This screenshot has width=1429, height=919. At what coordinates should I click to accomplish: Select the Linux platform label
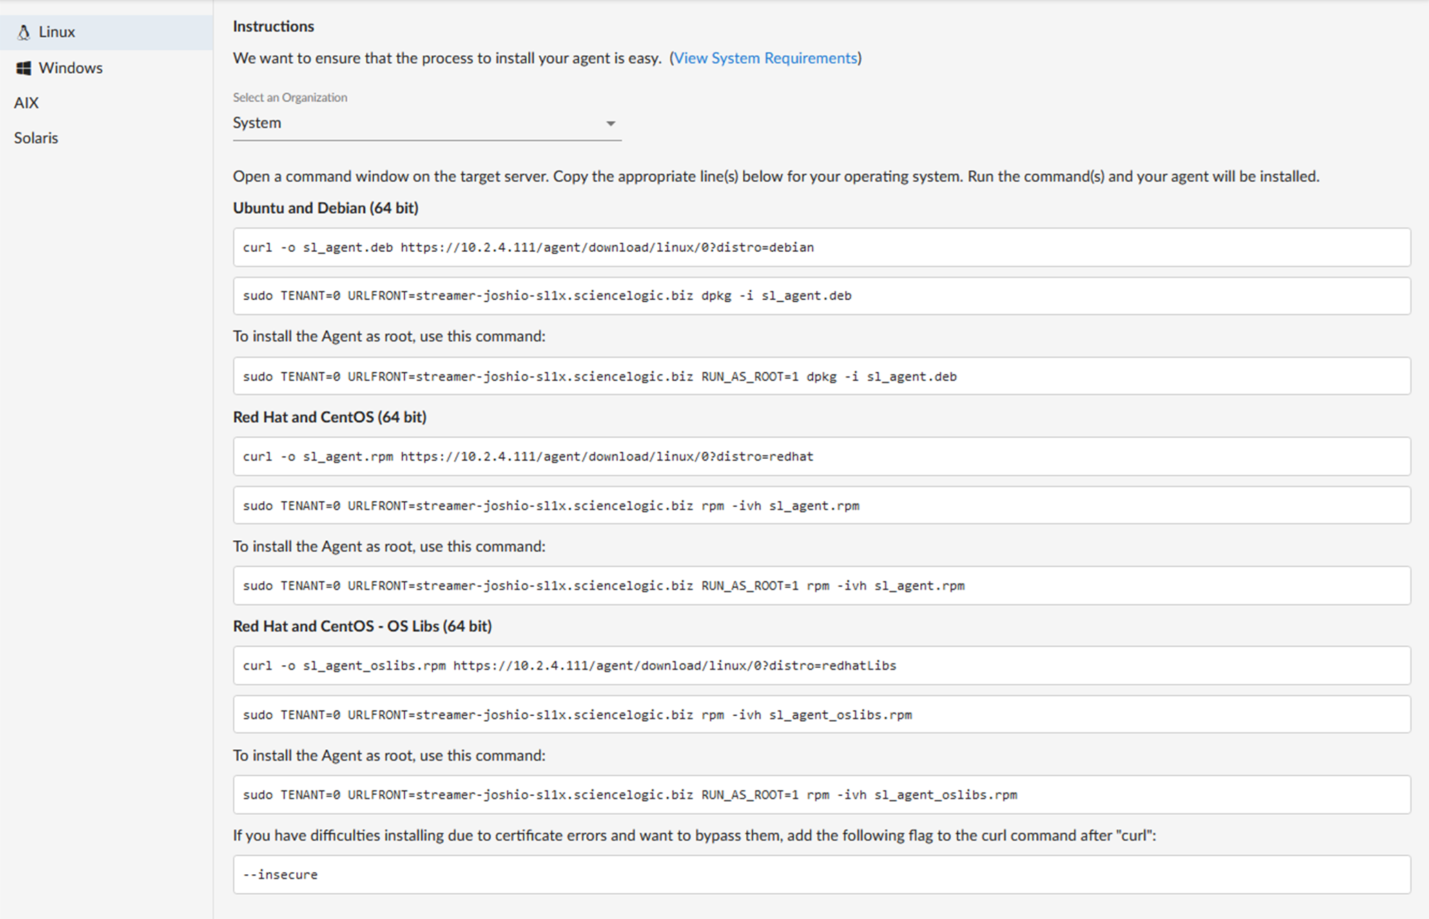point(57,32)
